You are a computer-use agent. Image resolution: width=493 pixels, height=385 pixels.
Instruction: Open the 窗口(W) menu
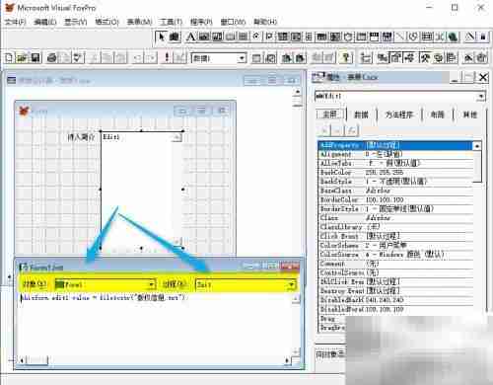[233, 22]
